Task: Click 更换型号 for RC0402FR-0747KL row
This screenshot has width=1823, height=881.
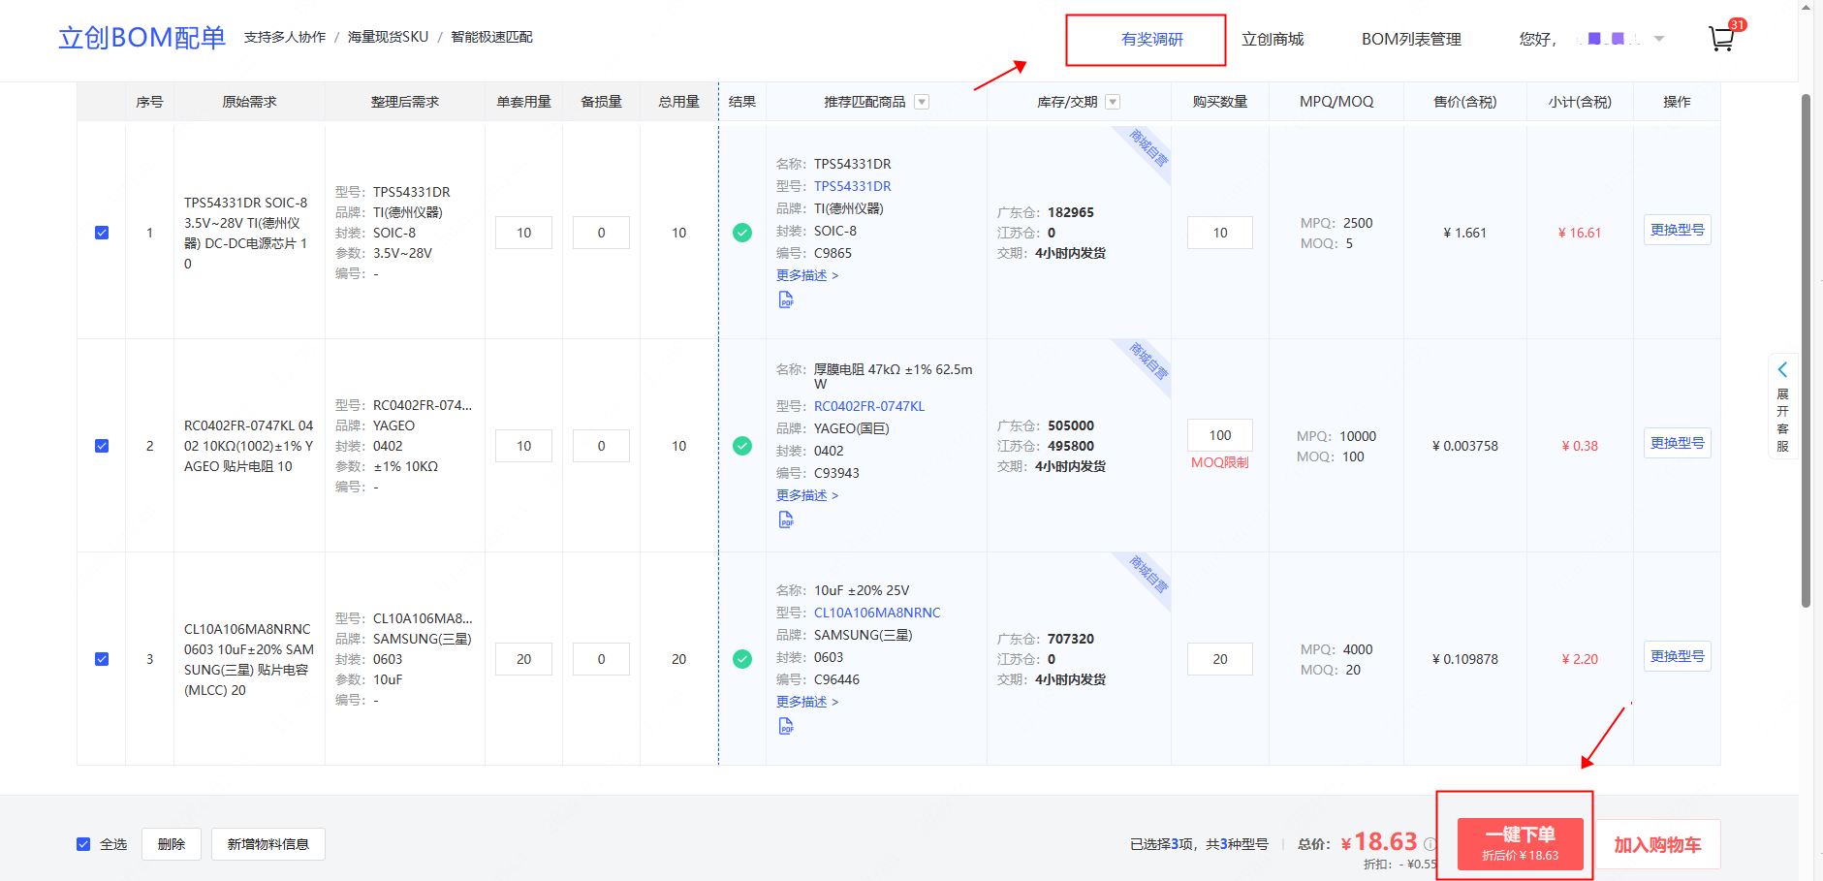Action: pyautogui.click(x=1678, y=443)
